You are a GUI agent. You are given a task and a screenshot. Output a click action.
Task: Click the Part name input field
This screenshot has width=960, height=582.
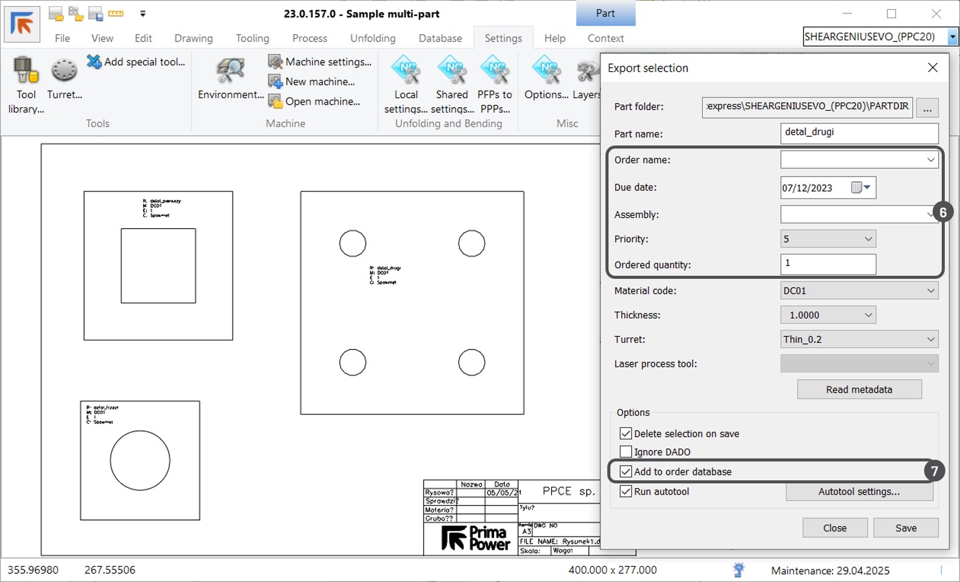coord(859,133)
